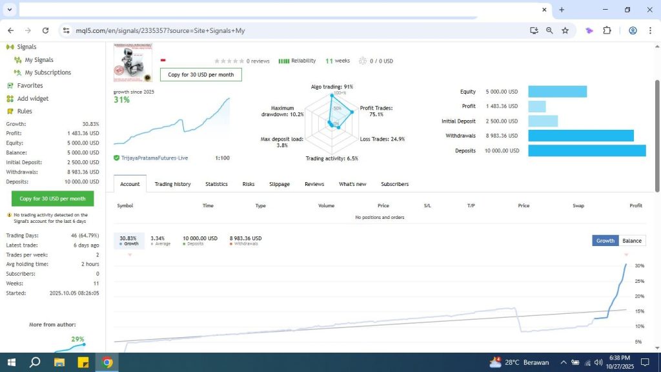Select the Growth chart toggle button
Screen dimensions: 661x372
click(x=605, y=241)
